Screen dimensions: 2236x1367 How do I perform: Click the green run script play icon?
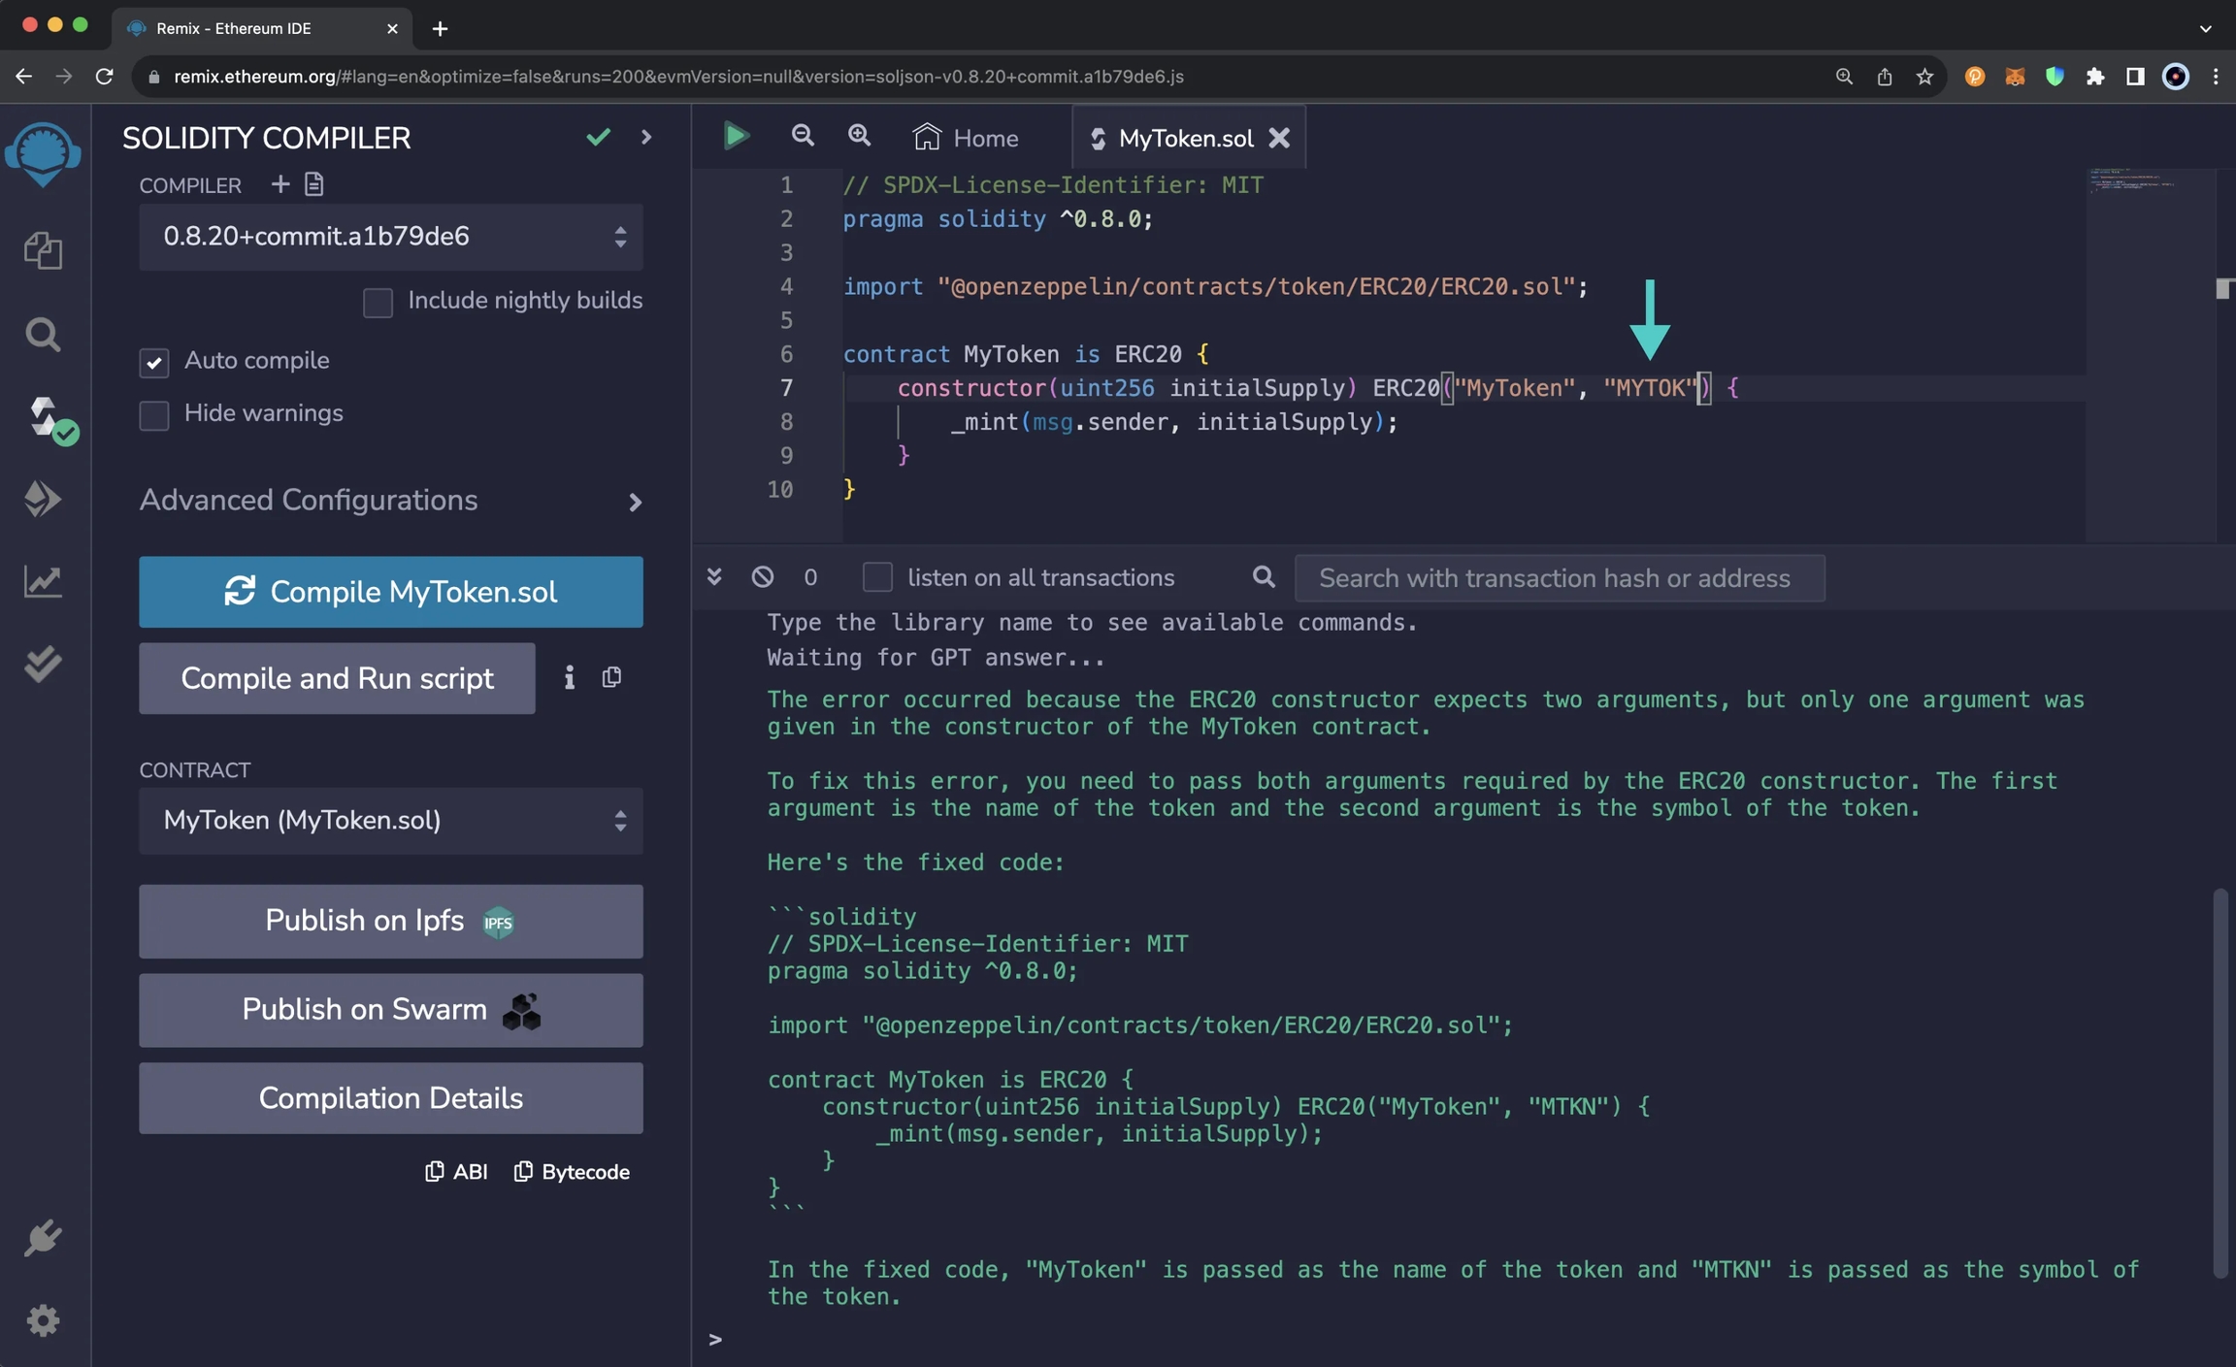[x=736, y=137]
